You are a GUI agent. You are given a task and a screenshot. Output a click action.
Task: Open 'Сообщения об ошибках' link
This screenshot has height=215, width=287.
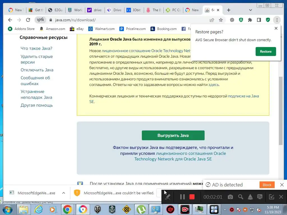click(x=35, y=81)
